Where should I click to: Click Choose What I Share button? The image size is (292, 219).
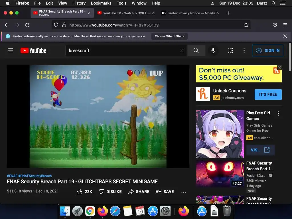coord(169,36)
